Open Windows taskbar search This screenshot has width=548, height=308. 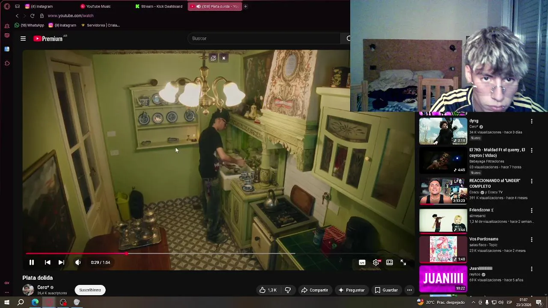[21, 302]
